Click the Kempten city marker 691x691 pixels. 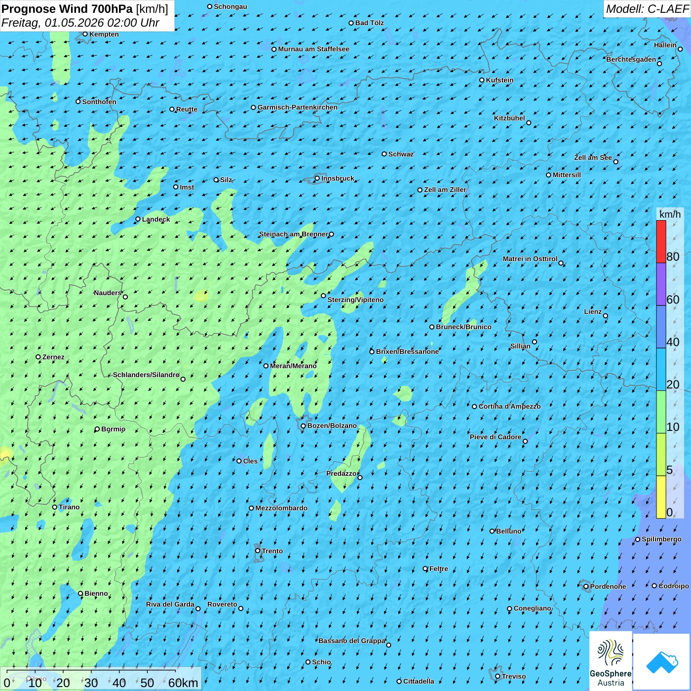(x=85, y=34)
